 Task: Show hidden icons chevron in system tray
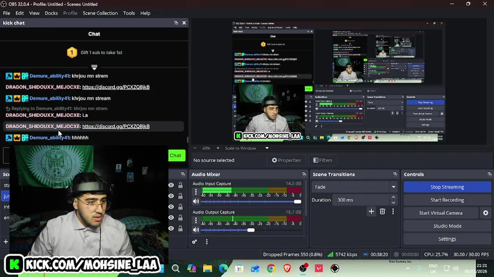coord(408,269)
